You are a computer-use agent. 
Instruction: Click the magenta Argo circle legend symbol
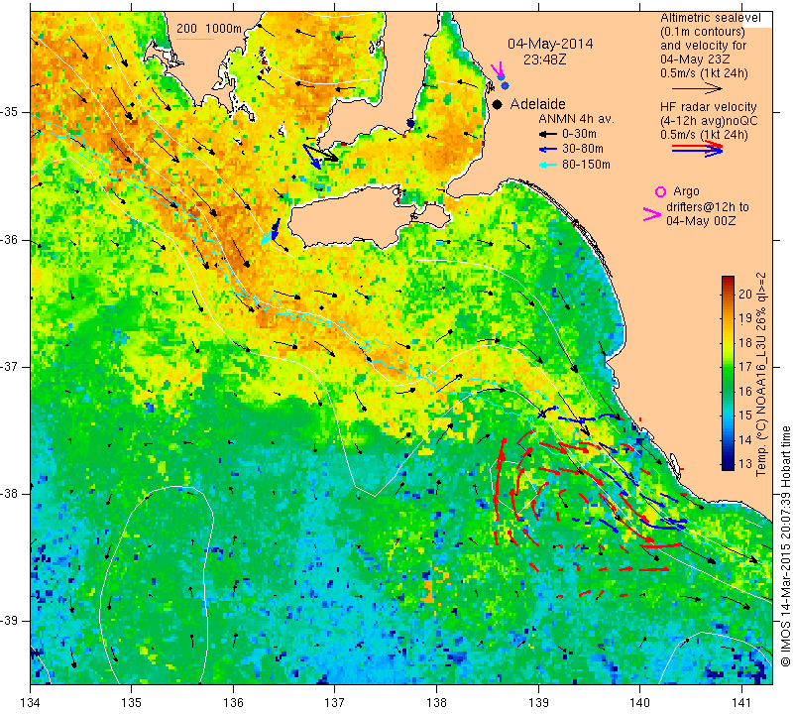[660, 191]
